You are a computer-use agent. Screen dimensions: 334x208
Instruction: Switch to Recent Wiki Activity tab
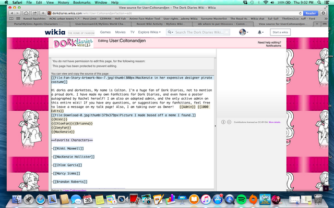(161, 24)
